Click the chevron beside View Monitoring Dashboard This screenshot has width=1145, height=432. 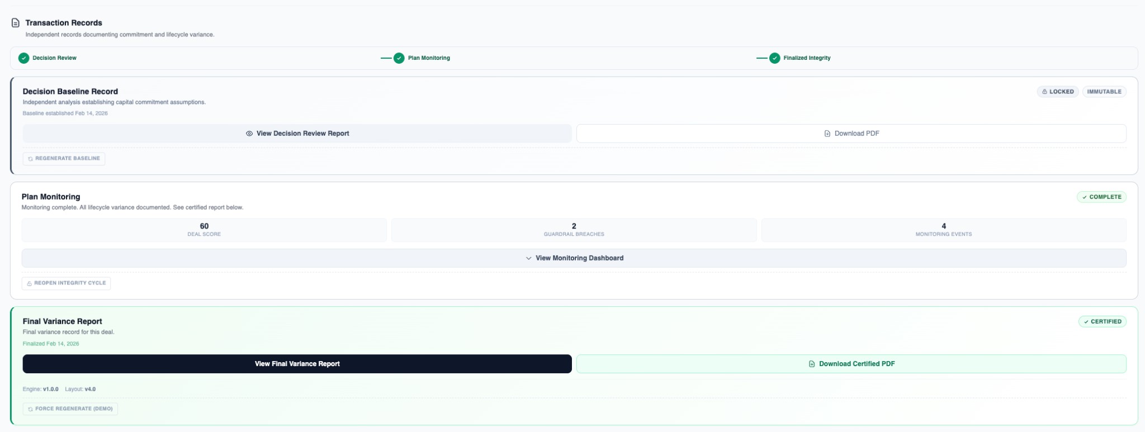pos(528,258)
